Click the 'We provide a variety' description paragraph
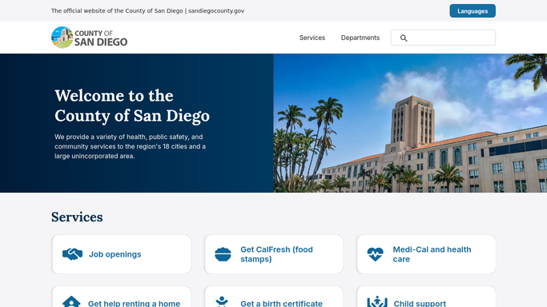This screenshot has width=547, height=307. click(x=130, y=146)
